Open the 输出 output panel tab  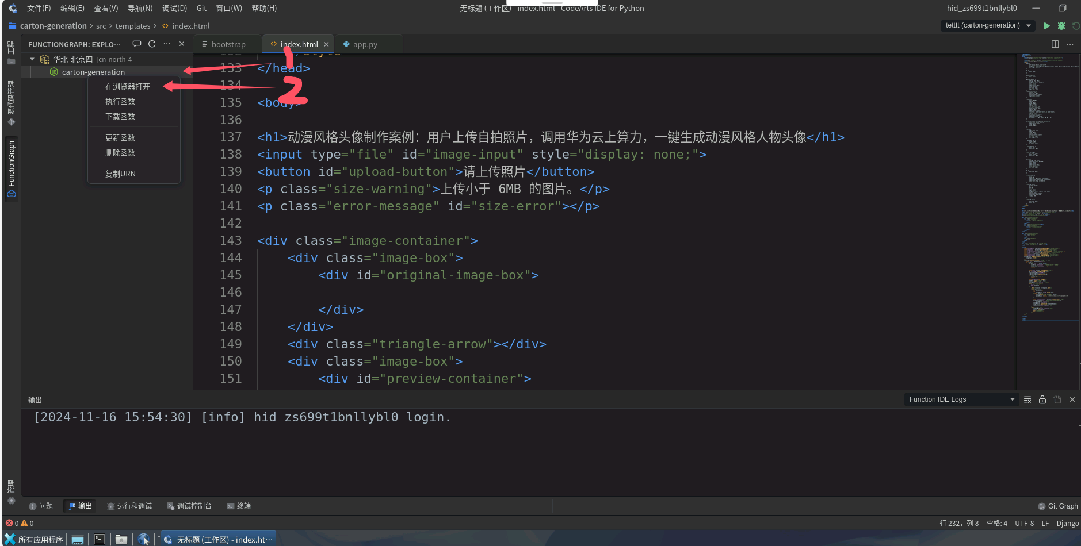[x=80, y=506]
